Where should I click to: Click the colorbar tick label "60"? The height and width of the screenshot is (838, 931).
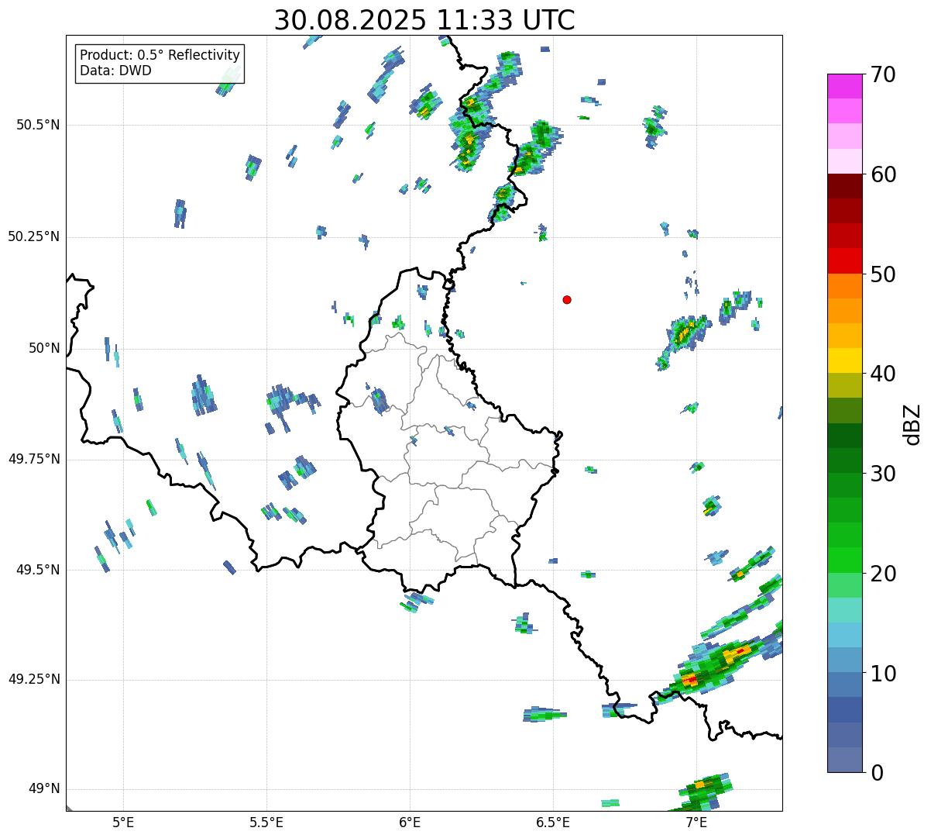[883, 174]
